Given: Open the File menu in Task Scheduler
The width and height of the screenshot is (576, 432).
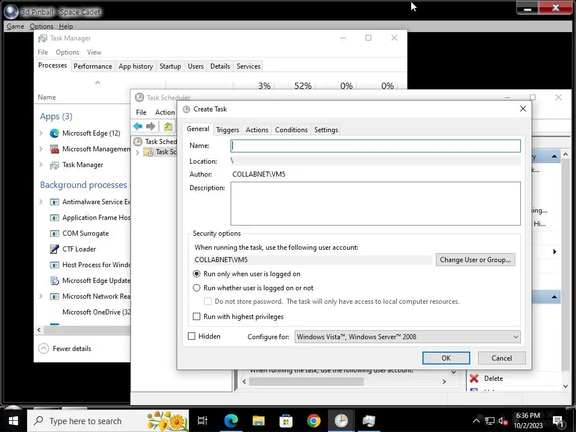Looking at the screenshot, I should tap(141, 112).
